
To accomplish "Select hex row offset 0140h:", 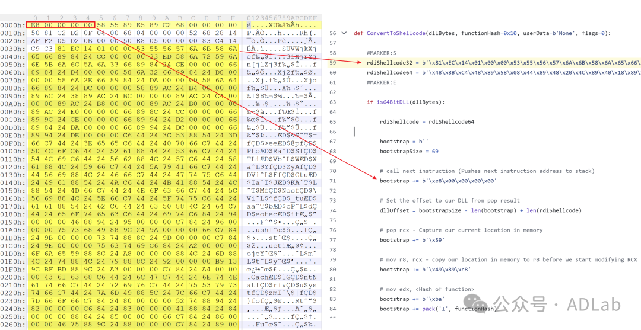I will [x=12, y=181].
